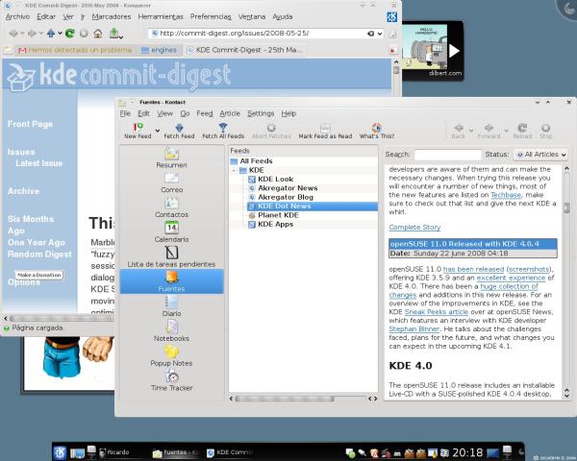
Task: Open the Marcadores menu in Konqueror
Action: 112,17
